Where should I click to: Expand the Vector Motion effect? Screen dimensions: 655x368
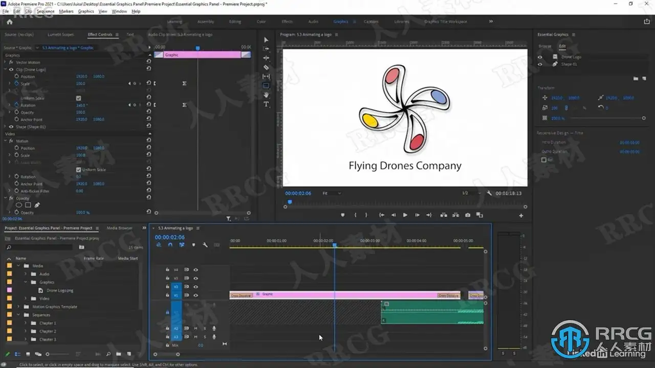(6, 62)
